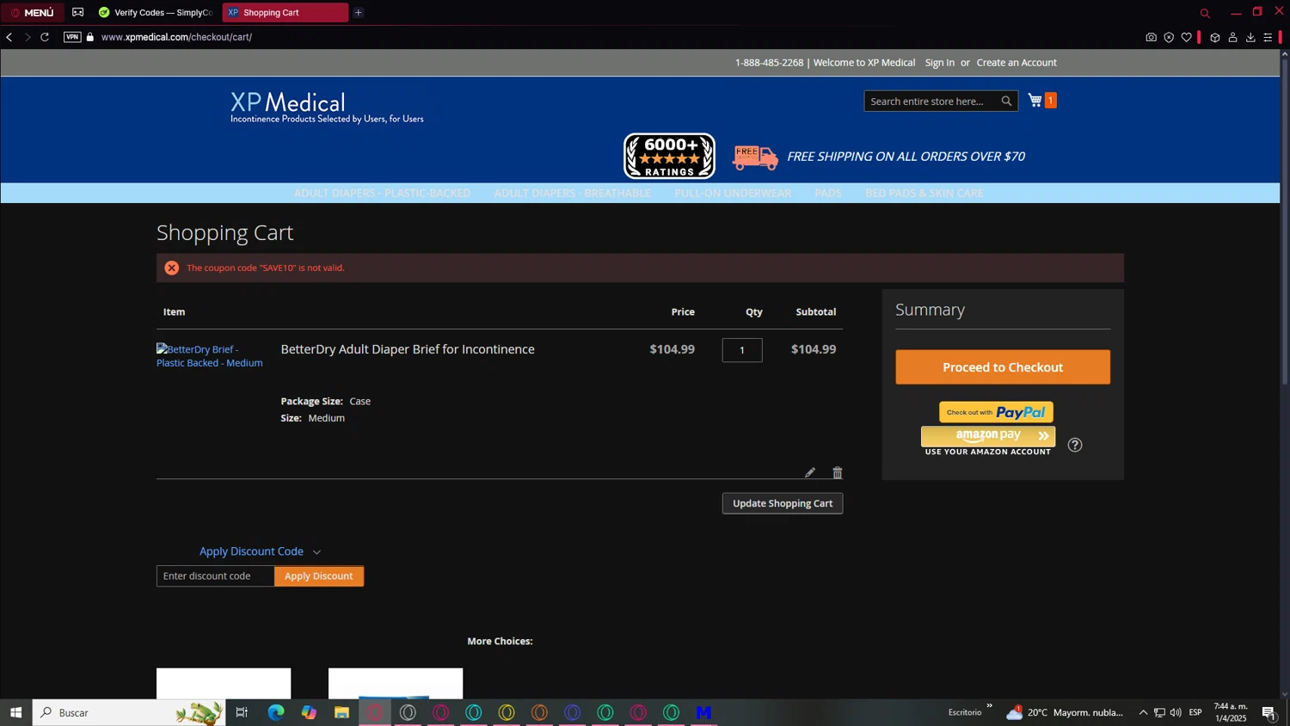This screenshot has height=726, width=1290.
Task: Open the weather widget showing 20°C
Action: tap(1065, 712)
